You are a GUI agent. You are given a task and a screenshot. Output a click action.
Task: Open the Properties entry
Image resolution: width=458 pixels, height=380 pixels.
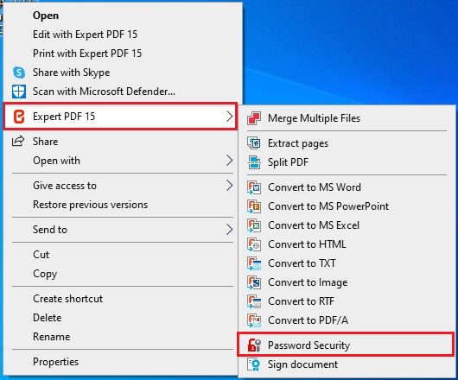(56, 362)
